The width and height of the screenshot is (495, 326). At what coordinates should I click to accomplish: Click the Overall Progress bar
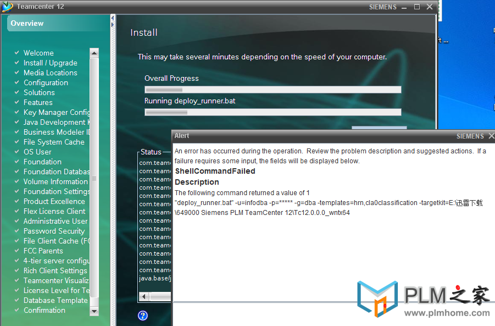[272, 90]
